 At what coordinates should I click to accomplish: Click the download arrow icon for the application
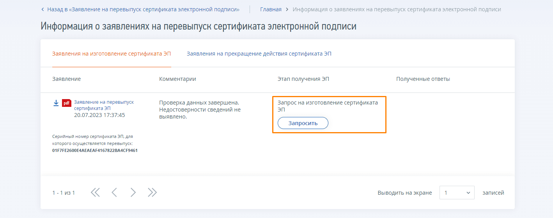(x=56, y=103)
